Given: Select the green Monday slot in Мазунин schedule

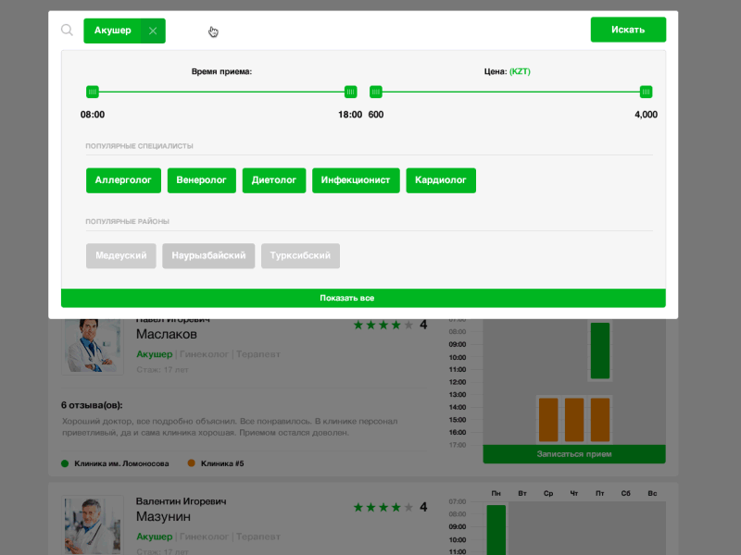Looking at the screenshot, I should pyautogui.click(x=496, y=530).
